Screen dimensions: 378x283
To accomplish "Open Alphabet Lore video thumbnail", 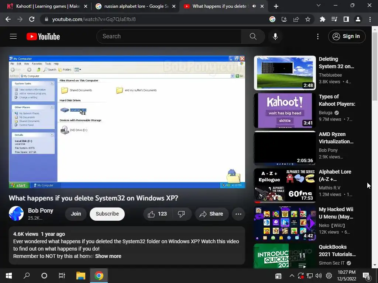I will [285, 186].
